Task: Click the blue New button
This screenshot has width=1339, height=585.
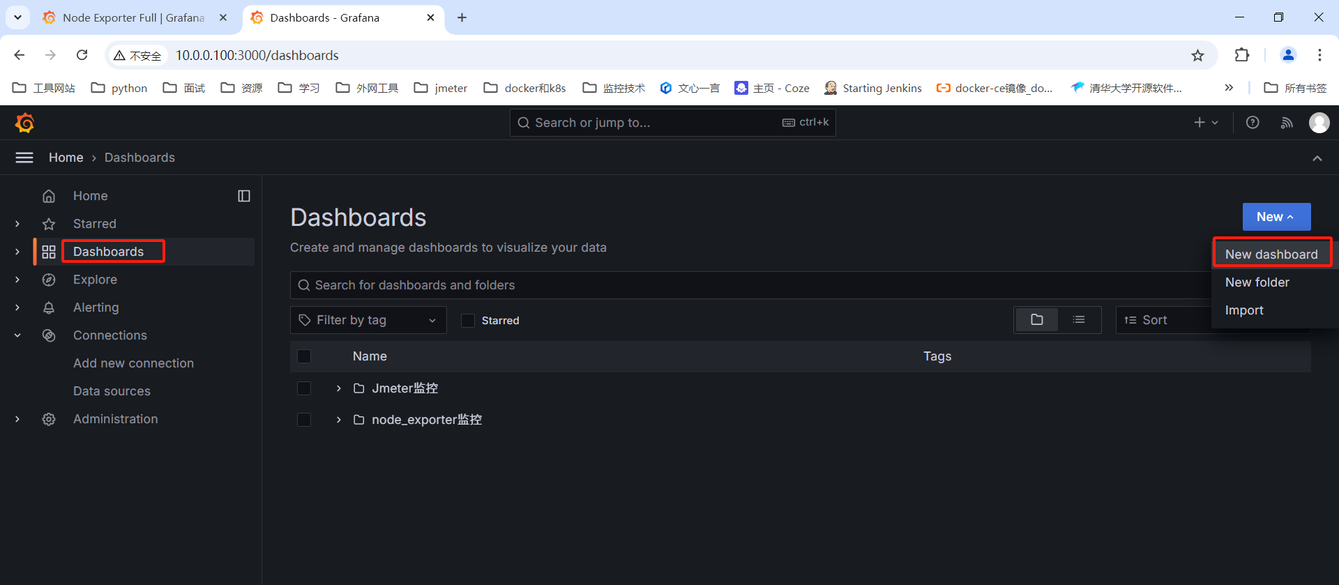Action: [x=1276, y=217]
